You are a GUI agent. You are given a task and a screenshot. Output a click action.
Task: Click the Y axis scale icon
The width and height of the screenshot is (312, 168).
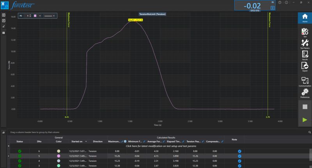(4, 21)
